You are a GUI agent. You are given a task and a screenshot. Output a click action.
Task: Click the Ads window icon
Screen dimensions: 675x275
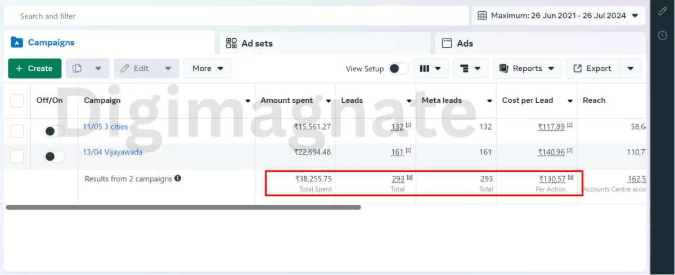coord(447,43)
